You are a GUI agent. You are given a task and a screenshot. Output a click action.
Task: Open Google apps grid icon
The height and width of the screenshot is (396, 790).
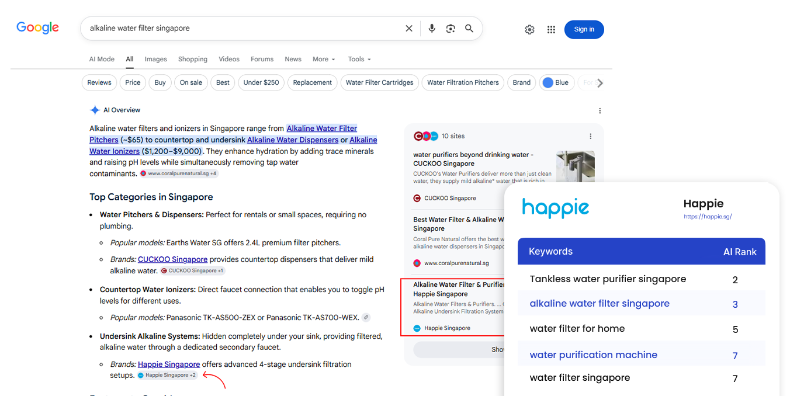[551, 29]
